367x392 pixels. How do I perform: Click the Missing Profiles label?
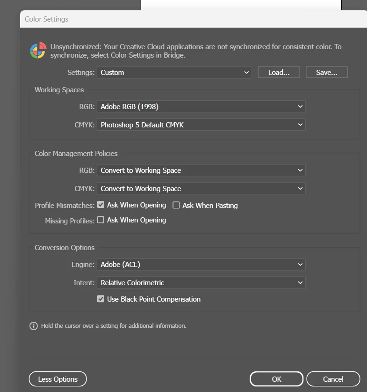(x=70, y=221)
